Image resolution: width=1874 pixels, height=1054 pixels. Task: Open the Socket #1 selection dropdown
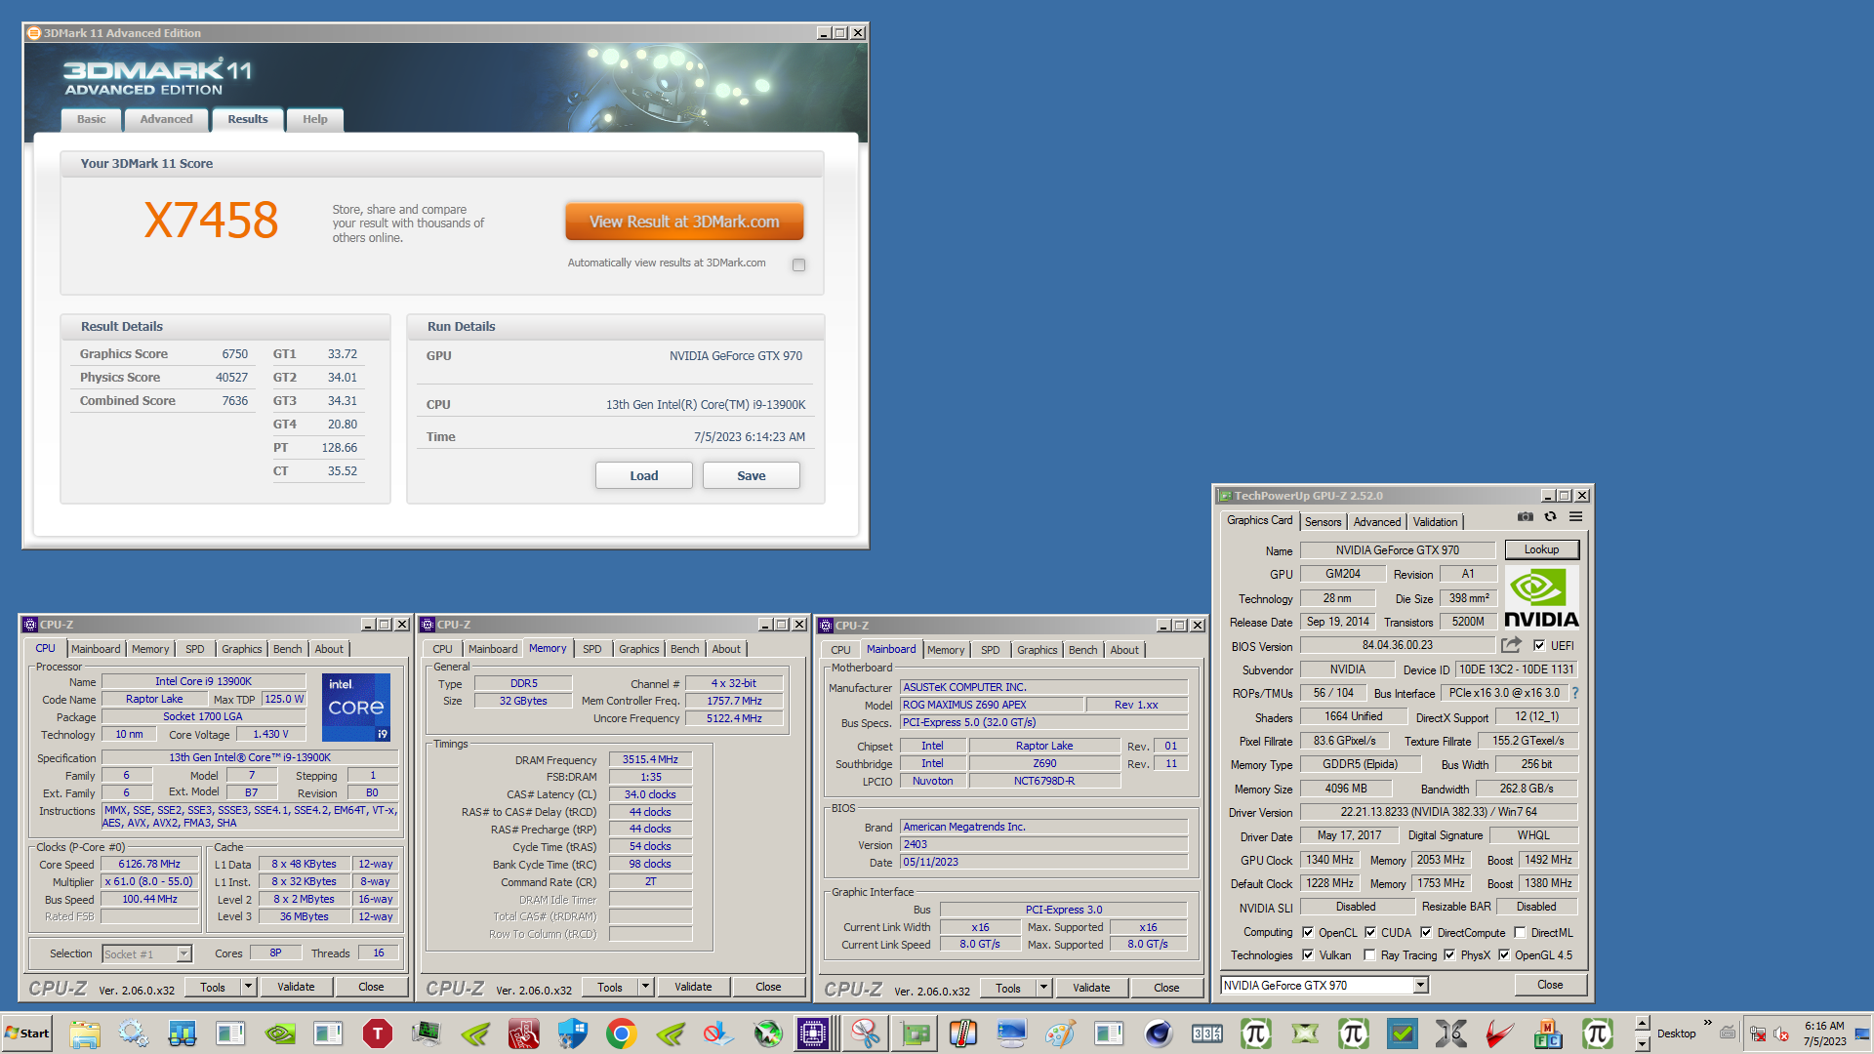184,953
